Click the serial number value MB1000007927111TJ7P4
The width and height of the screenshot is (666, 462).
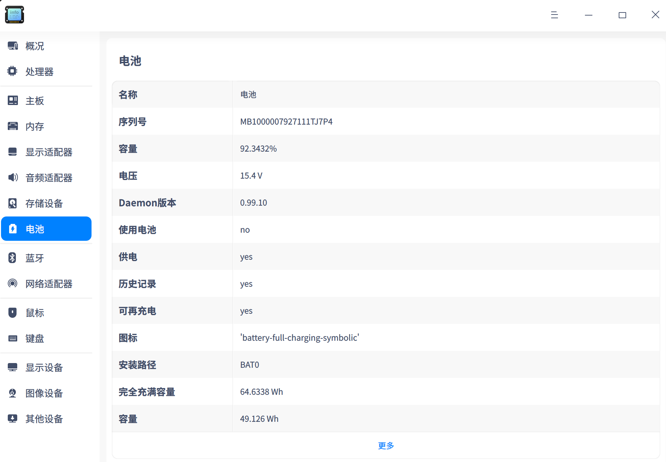tap(286, 122)
